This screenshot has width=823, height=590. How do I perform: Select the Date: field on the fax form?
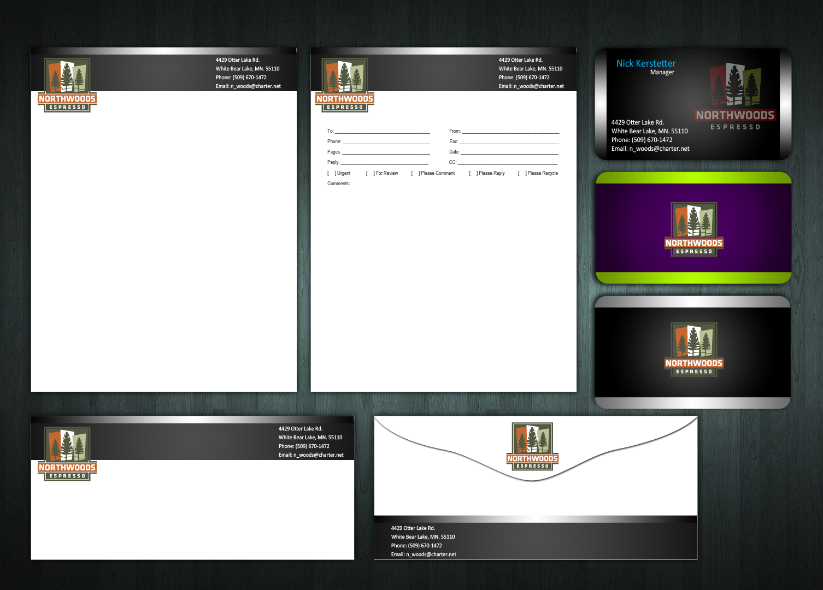509,152
